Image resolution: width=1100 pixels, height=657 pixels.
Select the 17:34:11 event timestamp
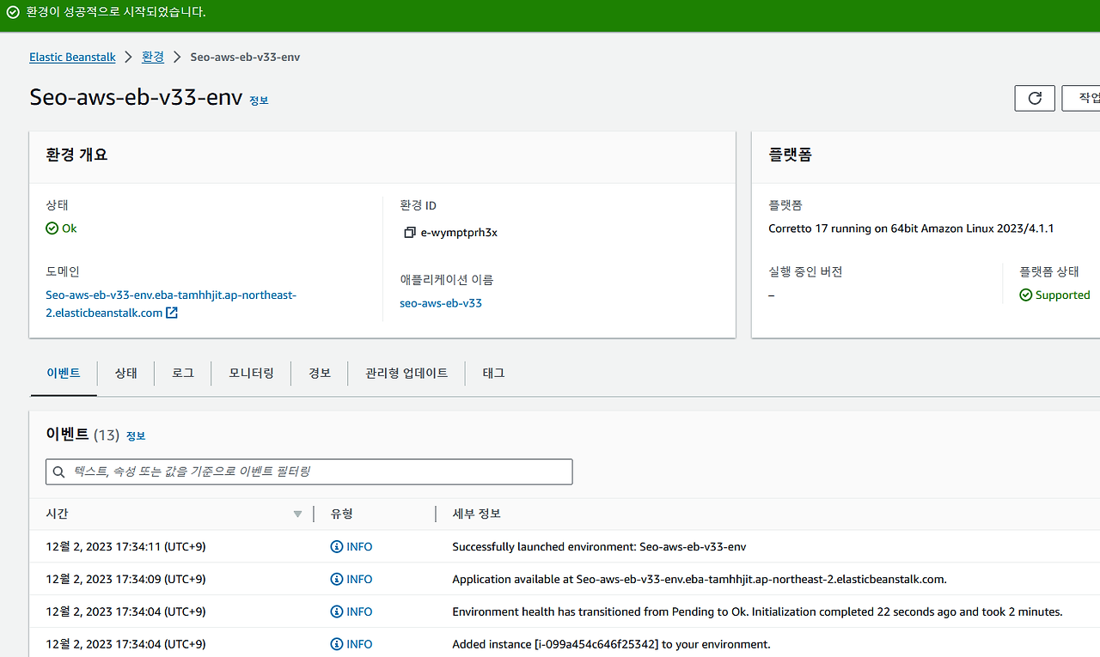[125, 547]
